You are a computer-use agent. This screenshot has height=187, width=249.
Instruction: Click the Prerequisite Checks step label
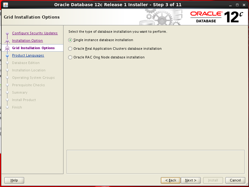pos(28,85)
